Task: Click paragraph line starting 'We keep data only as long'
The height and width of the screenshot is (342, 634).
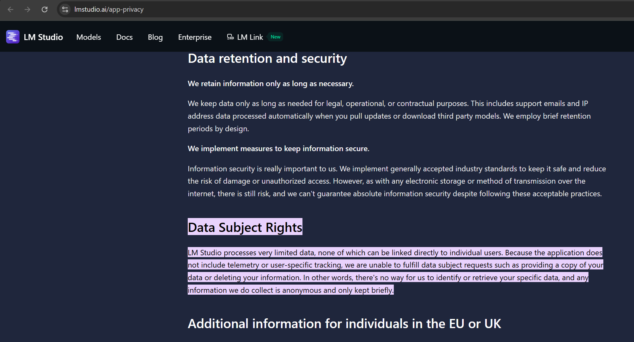Action: (x=388, y=103)
